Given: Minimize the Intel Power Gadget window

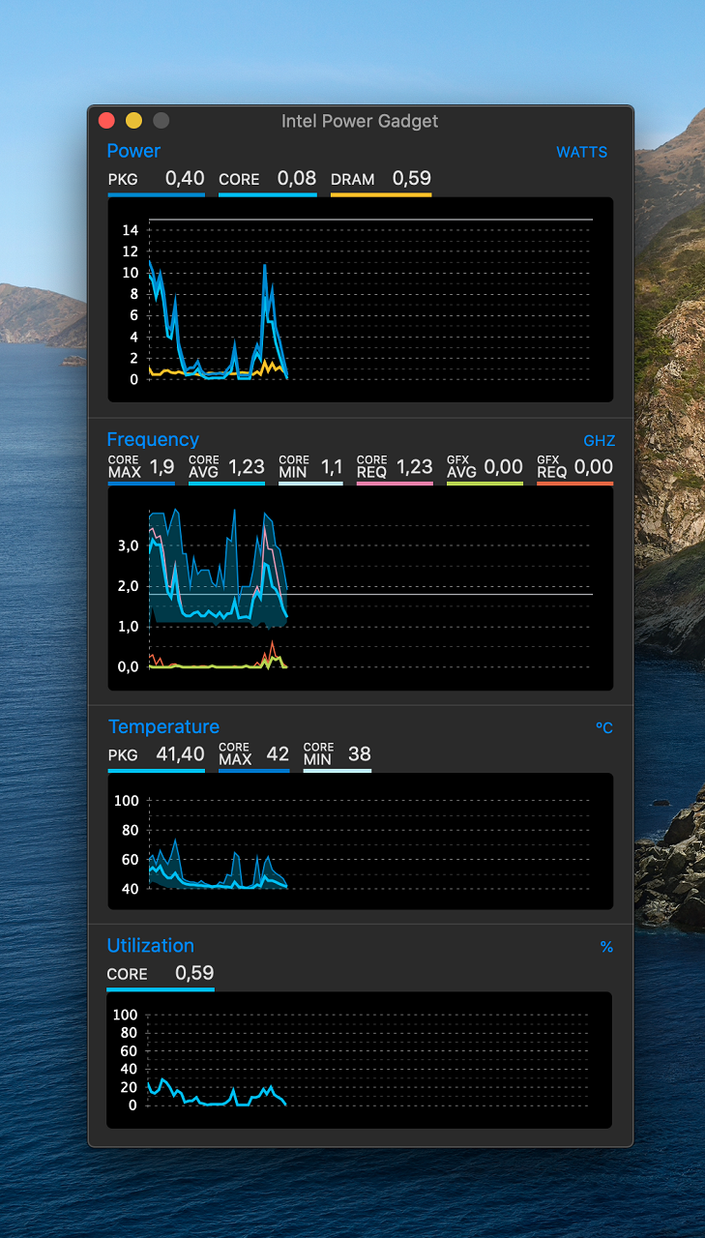Looking at the screenshot, I should point(133,121).
